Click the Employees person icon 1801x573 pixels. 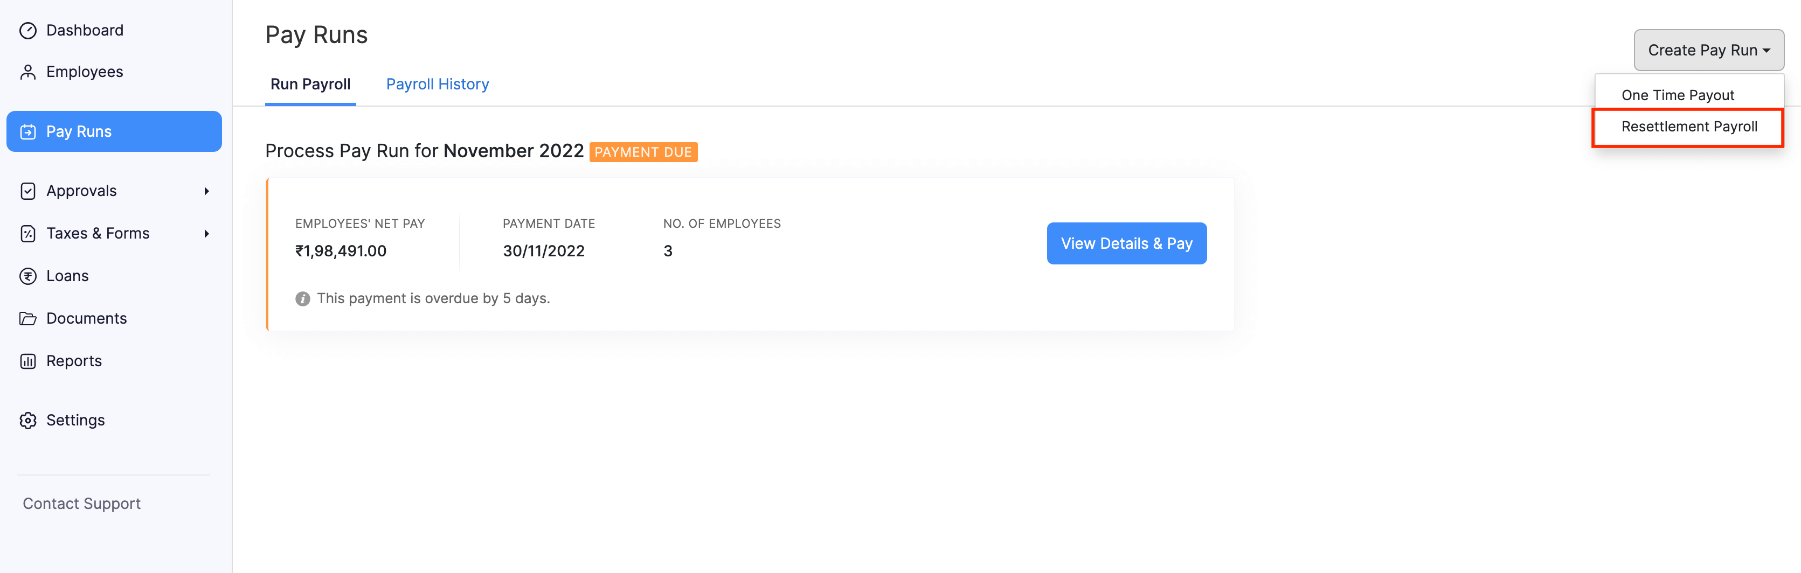(x=28, y=72)
